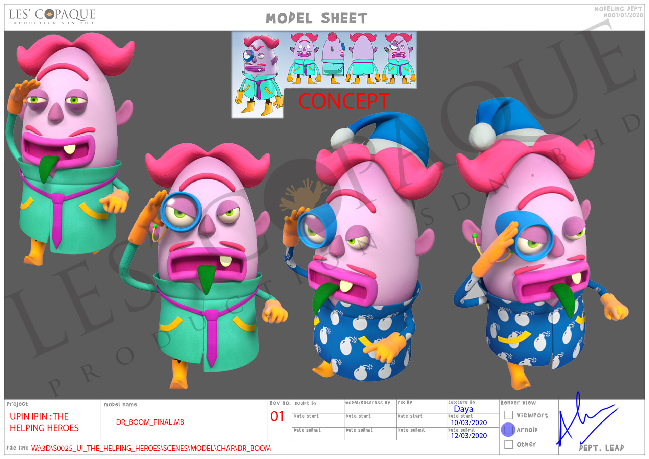The image size is (649, 459).
Task: Click the blue monocle on second character
Action: tap(181, 212)
